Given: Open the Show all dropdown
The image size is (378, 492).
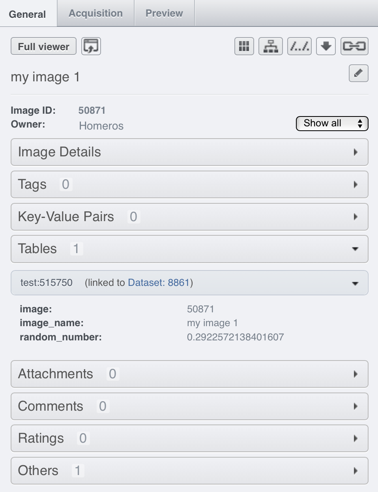Looking at the screenshot, I should 331,123.
